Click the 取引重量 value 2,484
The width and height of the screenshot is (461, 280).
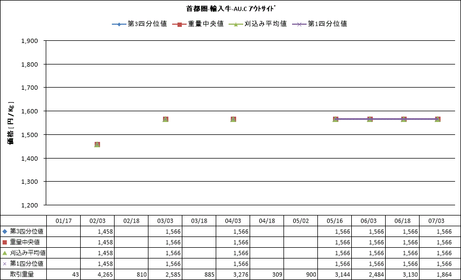pyautogui.click(x=377, y=275)
